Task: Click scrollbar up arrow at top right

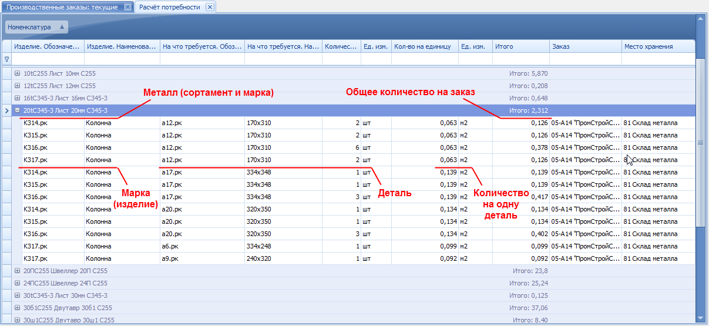Action: coord(700,19)
